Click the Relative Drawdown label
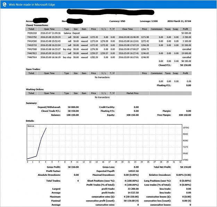The image size is (217, 207). (160, 175)
